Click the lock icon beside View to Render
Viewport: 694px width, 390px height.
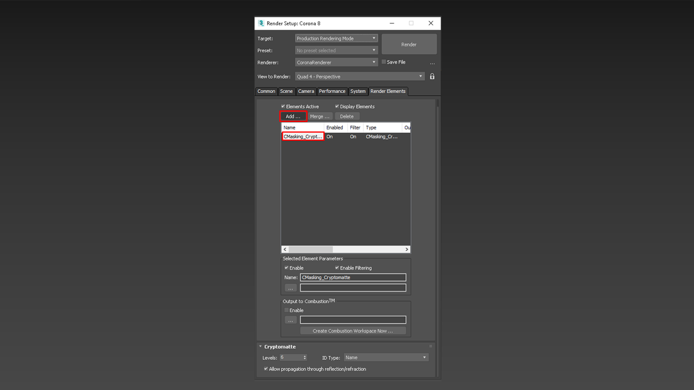click(x=432, y=76)
